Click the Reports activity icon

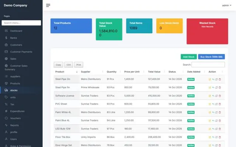point(6,125)
